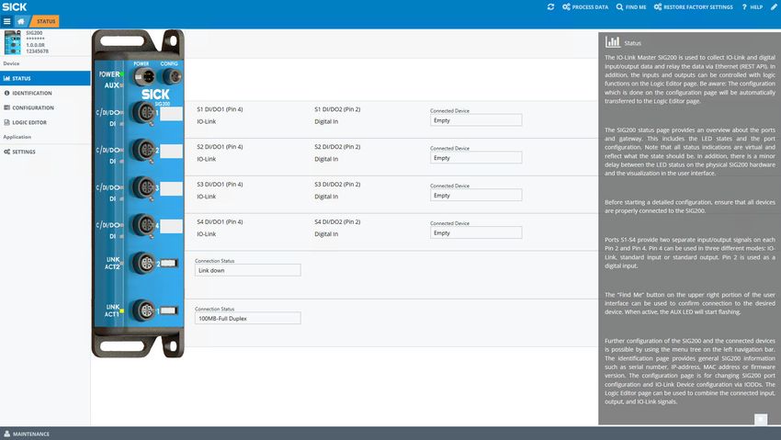This screenshot has width=781, height=440.
Task: Click the Maintenance label in the footer
Action: coord(31,434)
